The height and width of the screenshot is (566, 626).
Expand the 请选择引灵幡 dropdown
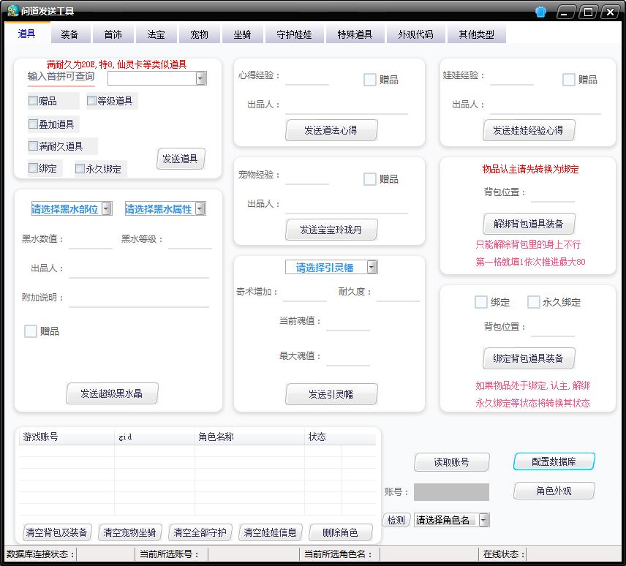pos(372,267)
